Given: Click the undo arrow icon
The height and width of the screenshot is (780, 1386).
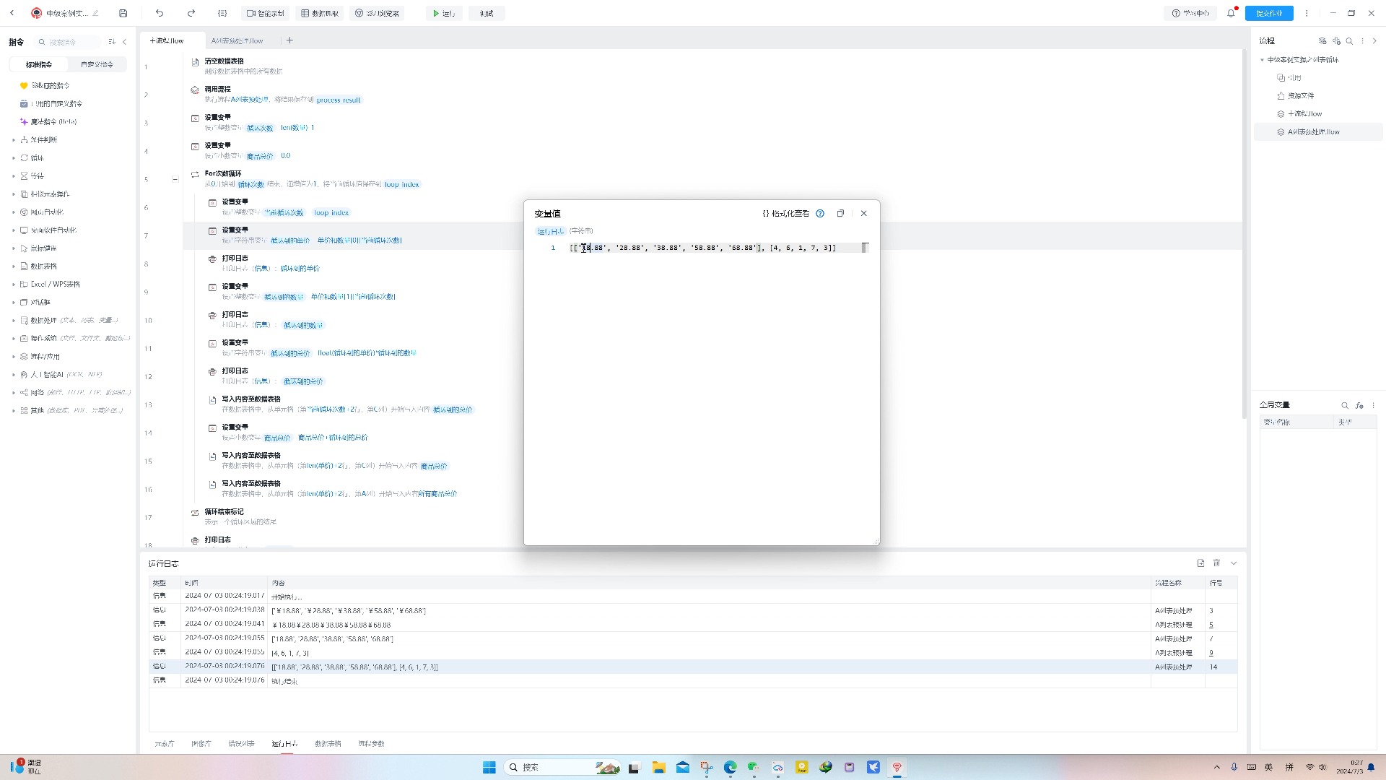Looking at the screenshot, I should click(x=160, y=13).
